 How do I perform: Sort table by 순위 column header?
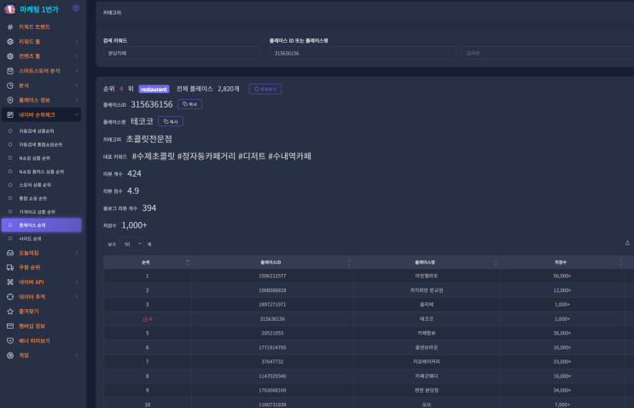147,262
